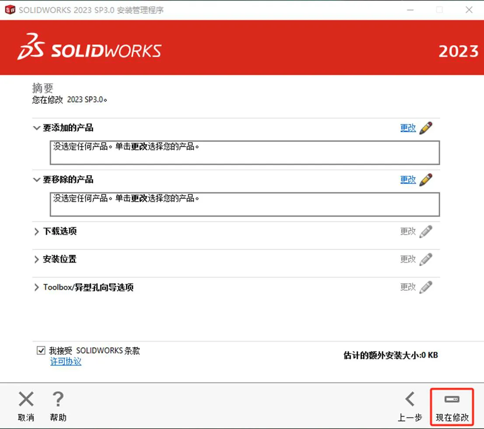Click the 现在修改 button

[x=452, y=407]
